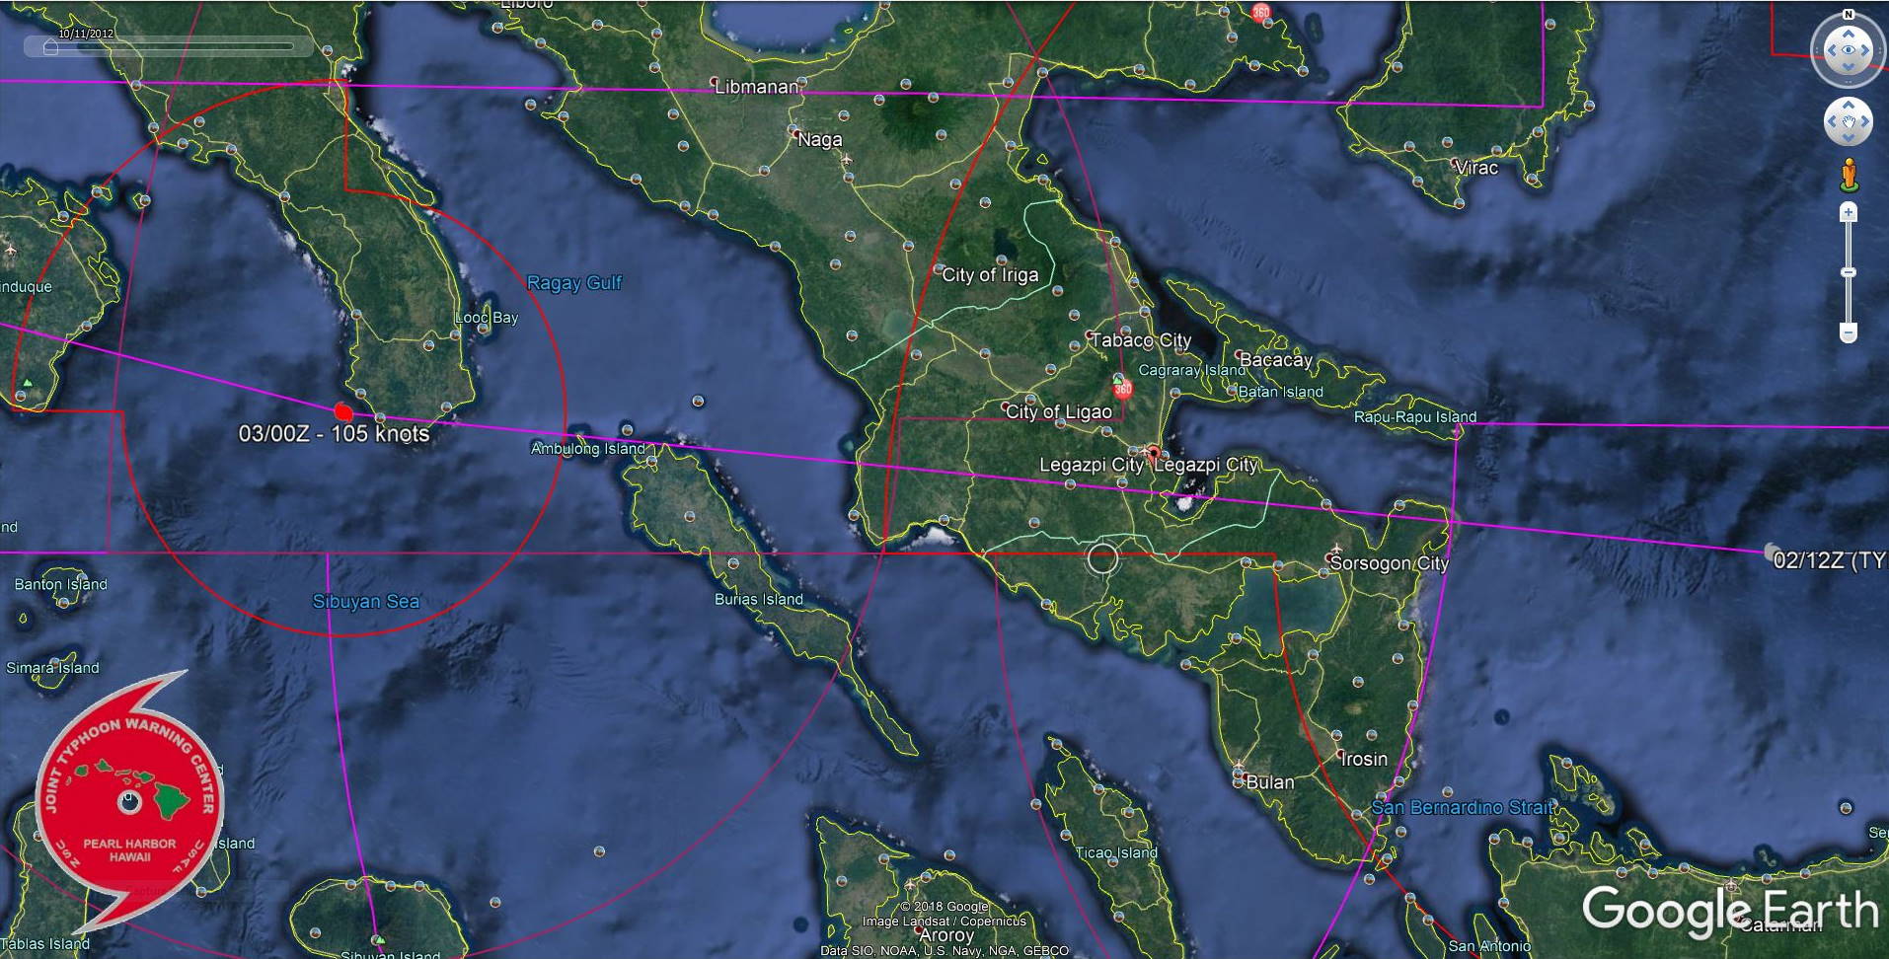Pan the map right with the hand joystick

tap(1863, 121)
